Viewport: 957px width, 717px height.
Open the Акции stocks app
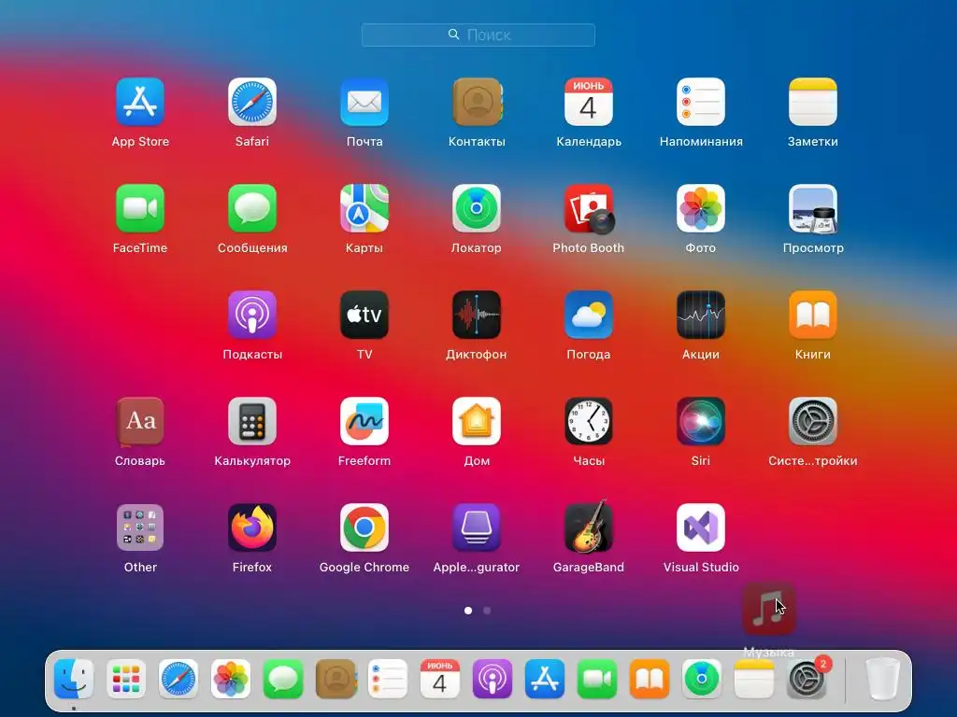click(701, 315)
